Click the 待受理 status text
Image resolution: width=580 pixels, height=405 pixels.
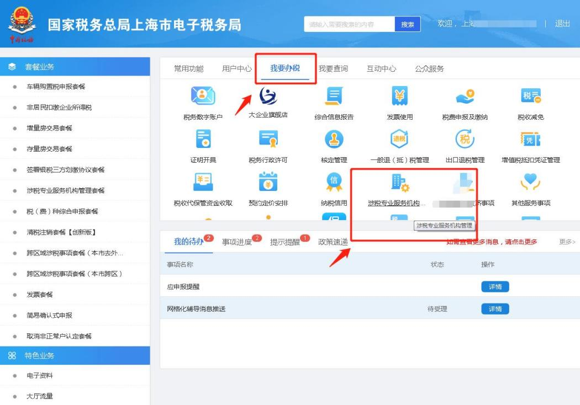point(437,309)
